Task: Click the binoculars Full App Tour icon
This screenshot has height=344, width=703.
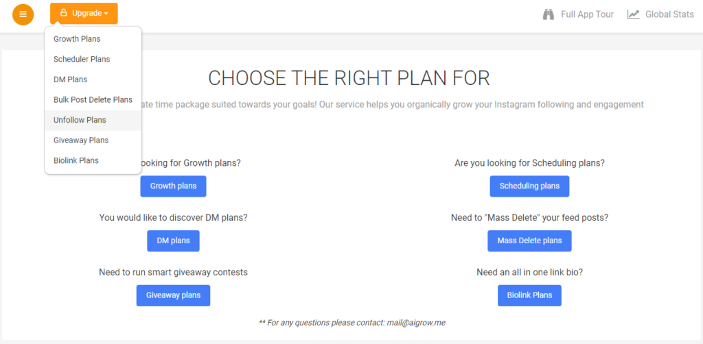Action: click(549, 14)
